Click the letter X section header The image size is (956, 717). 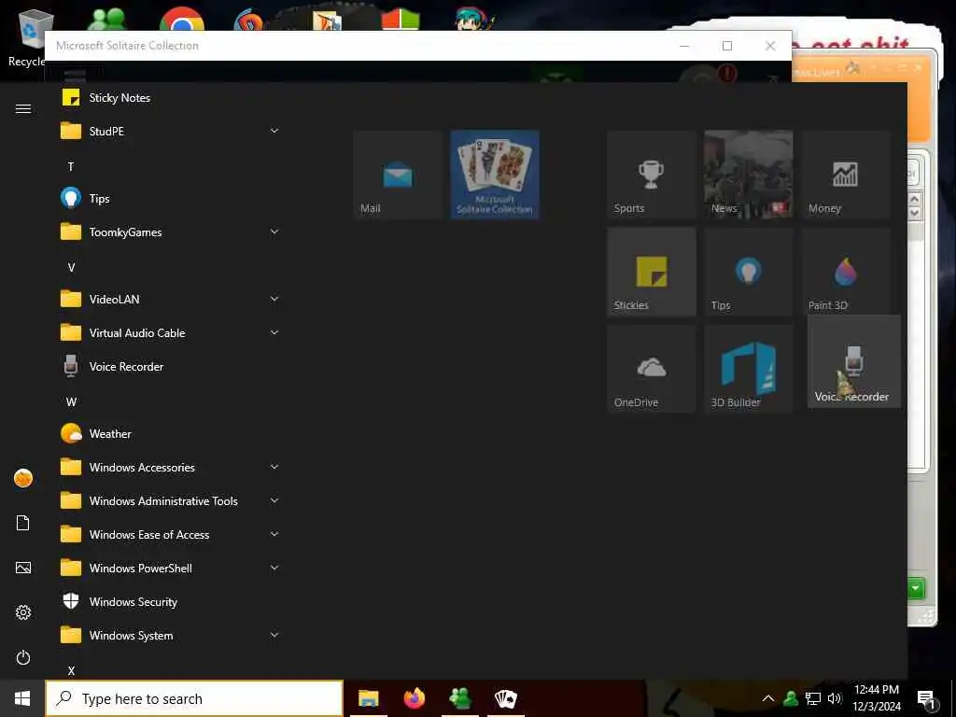tap(71, 670)
